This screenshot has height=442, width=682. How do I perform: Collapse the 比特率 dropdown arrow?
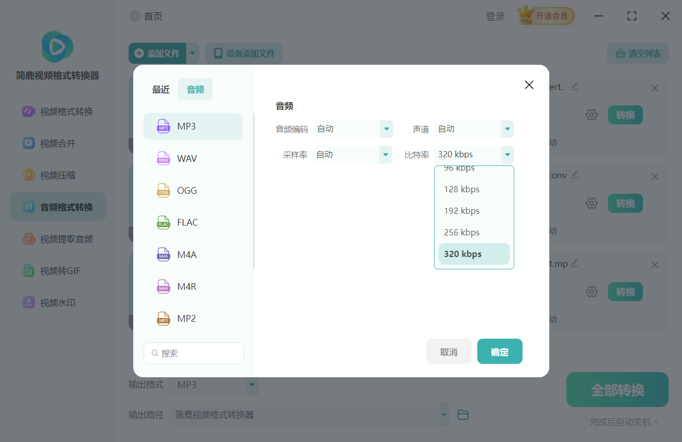[x=508, y=155]
